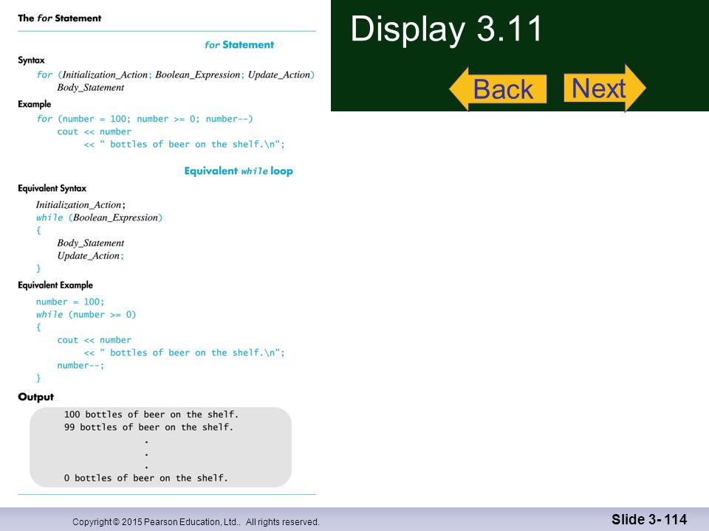
Task: Click the 'Update_Action;' line
Action: [90, 256]
